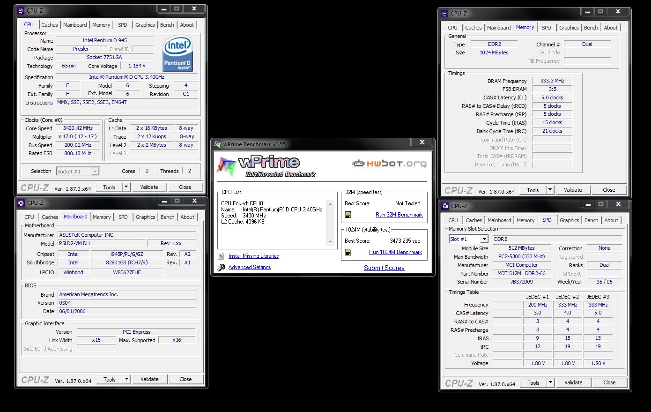Open Tools dropdown arrow in CPU window
The width and height of the screenshot is (651, 412).
click(x=126, y=187)
